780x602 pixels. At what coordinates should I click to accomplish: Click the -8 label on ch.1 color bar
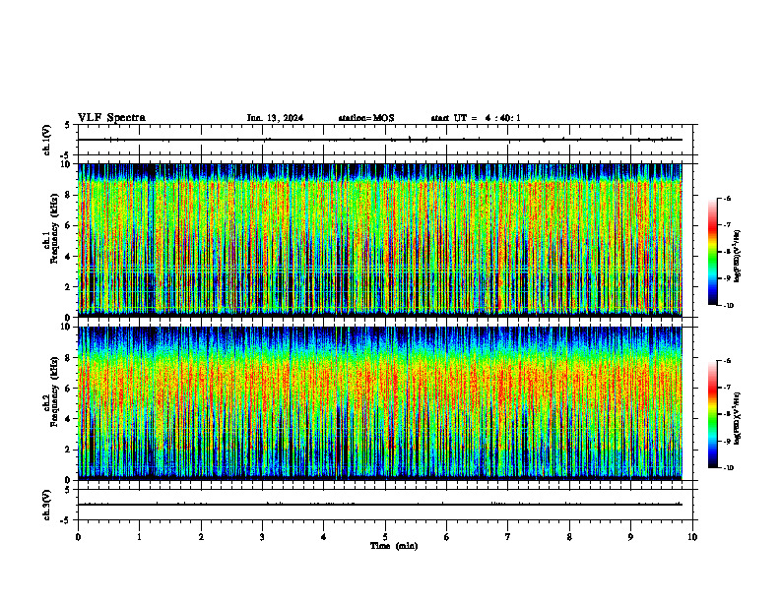[x=727, y=252]
